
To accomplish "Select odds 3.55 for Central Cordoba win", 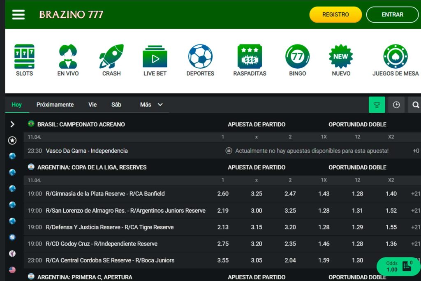I will point(223,260).
